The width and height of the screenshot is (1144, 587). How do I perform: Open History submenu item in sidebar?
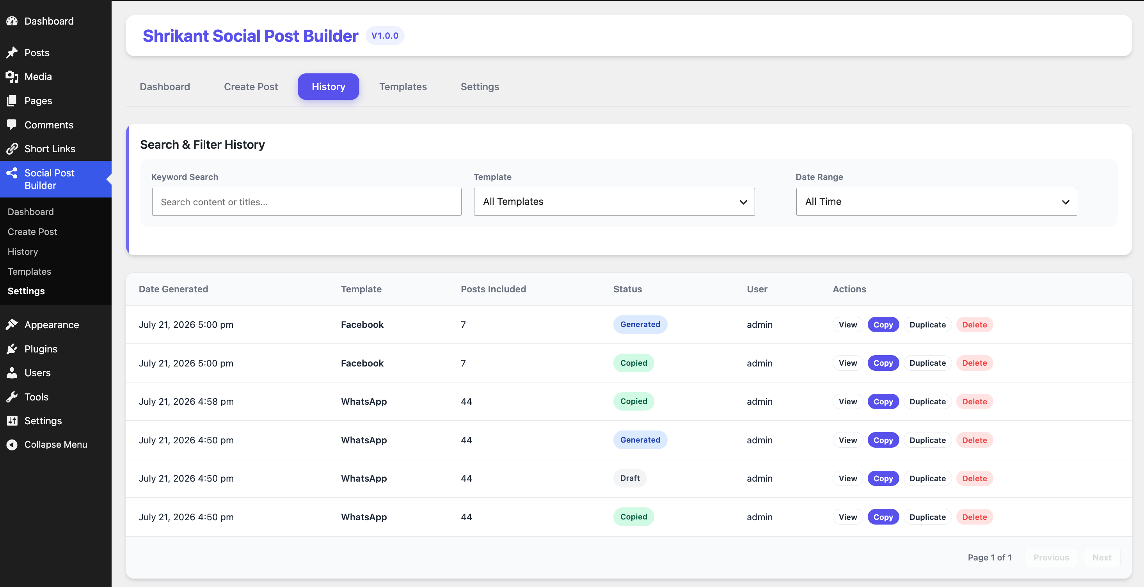coord(23,251)
